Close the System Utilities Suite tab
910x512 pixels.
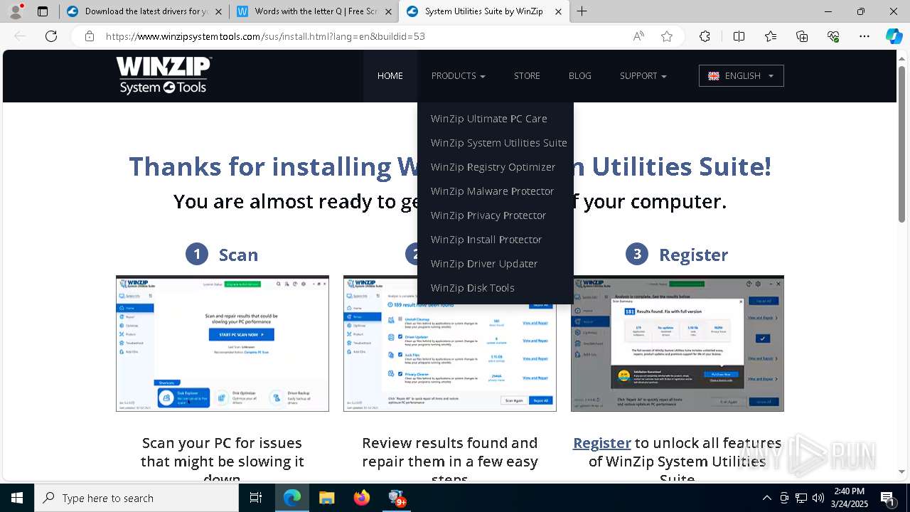[558, 11]
